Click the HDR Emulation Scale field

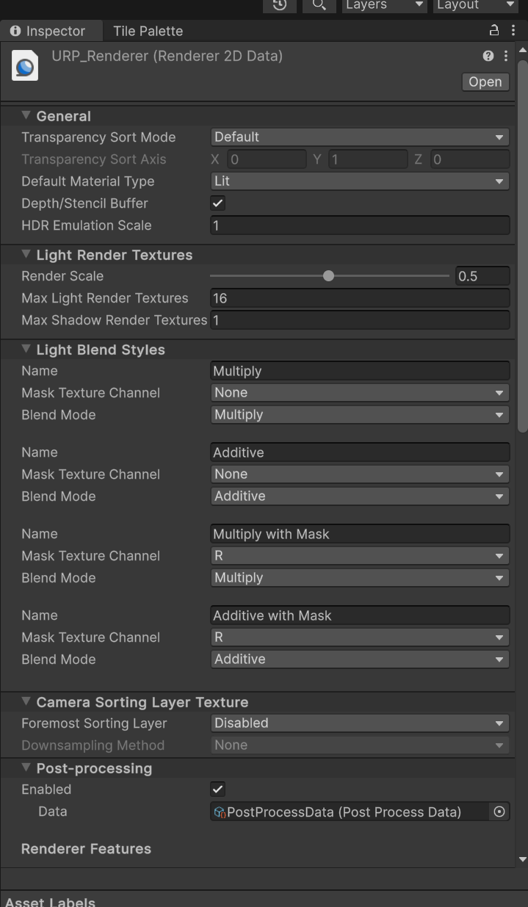click(360, 225)
